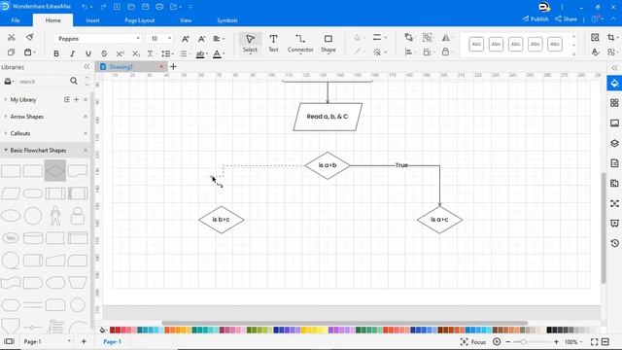622x350 pixels.
Task: Decrease font size with the smaller A icon
Action: tap(201, 39)
